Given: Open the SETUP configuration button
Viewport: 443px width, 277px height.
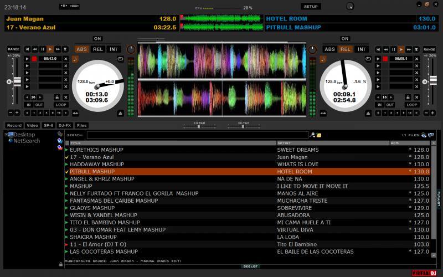Looking at the screenshot, I should [x=311, y=7].
